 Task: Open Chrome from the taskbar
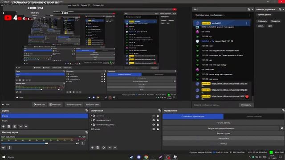(146, 157)
